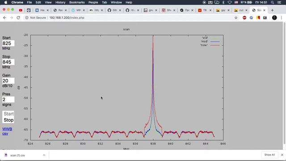The width and height of the screenshot is (286, 161).
Task: Open the csv download link
Action: pos(5,134)
